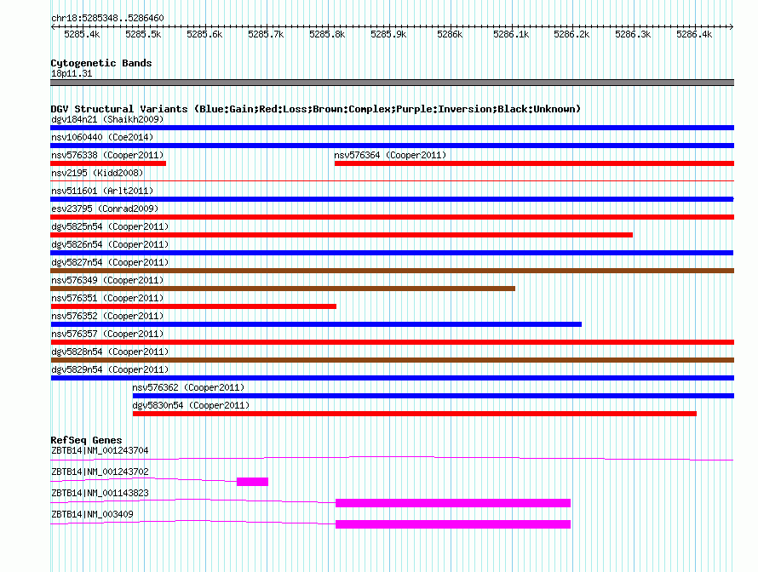The width and height of the screenshot is (758, 572).
Task: Open ZBTB14|NM_003409 gene label
Action: click(92, 514)
